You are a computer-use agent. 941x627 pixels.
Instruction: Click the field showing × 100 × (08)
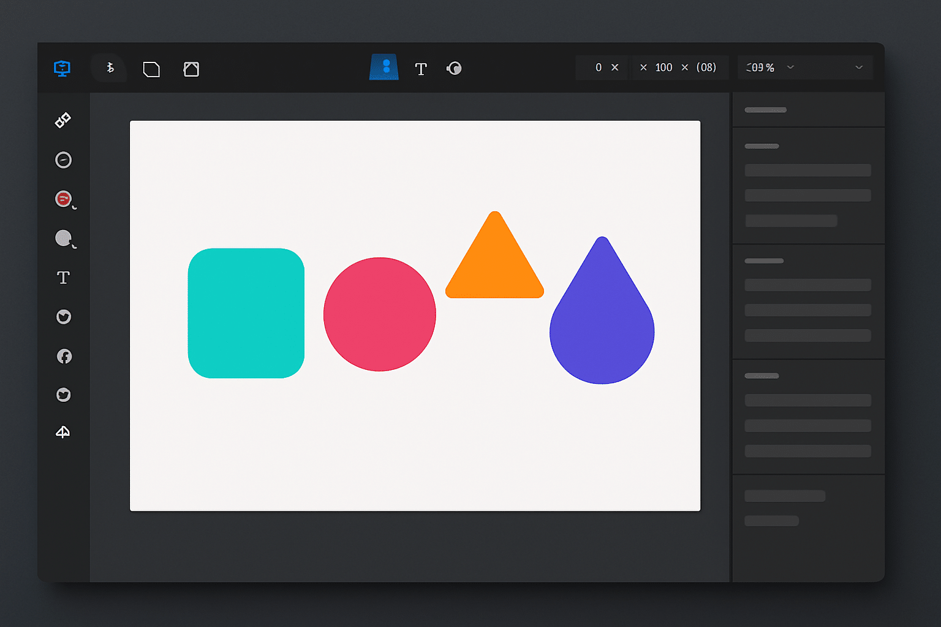pyautogui.click(x=679, y=67)
